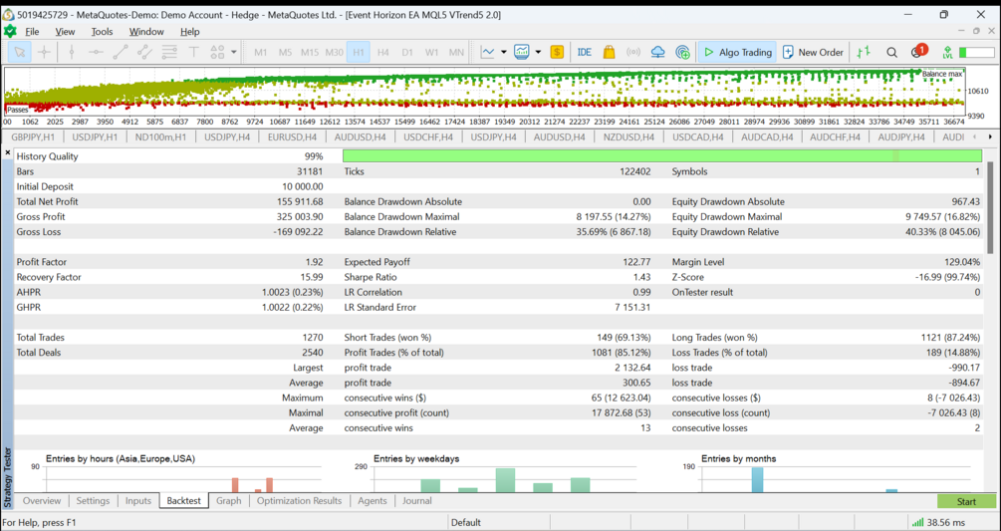Open the Optimization Results tab
Image resolution: width=1001 pixels, height=531 pixels.
click(300, 501)
